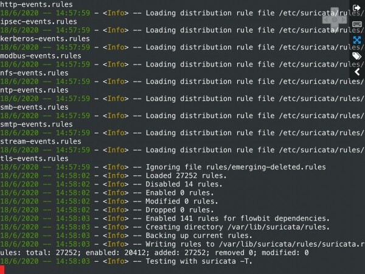The height and width of the screenshot is (274, 365).
Task: Click the 'Backing up current rules.' line
Action: 209,235
